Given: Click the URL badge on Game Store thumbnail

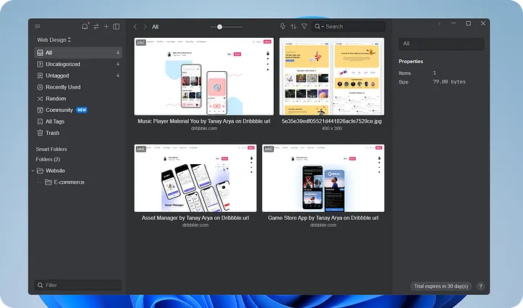Looking at the screenshot, I should click(x=269, y=149).
